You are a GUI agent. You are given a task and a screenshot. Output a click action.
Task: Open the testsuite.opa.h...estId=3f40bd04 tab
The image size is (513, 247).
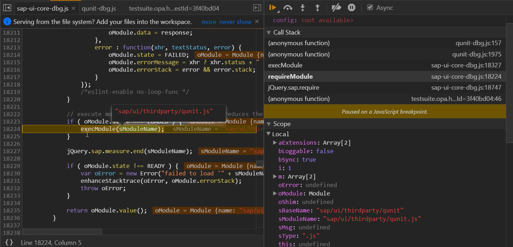[174, 8]
